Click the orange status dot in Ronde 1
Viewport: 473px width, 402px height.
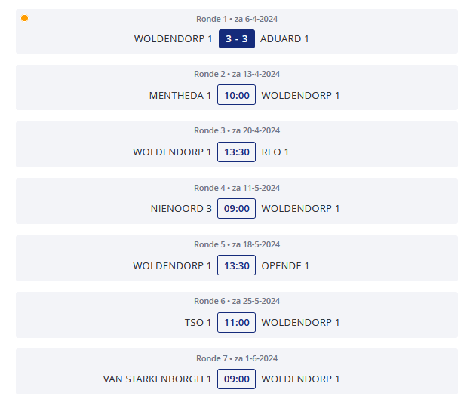24,18
